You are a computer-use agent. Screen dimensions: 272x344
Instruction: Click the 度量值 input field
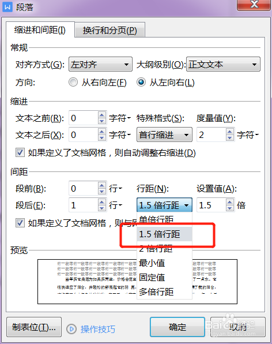pos(211,134)
